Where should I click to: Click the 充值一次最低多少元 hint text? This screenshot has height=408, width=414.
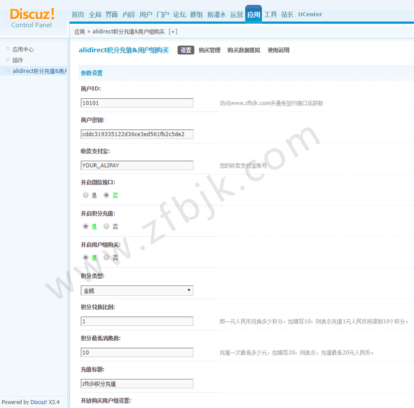coord(297,353)
